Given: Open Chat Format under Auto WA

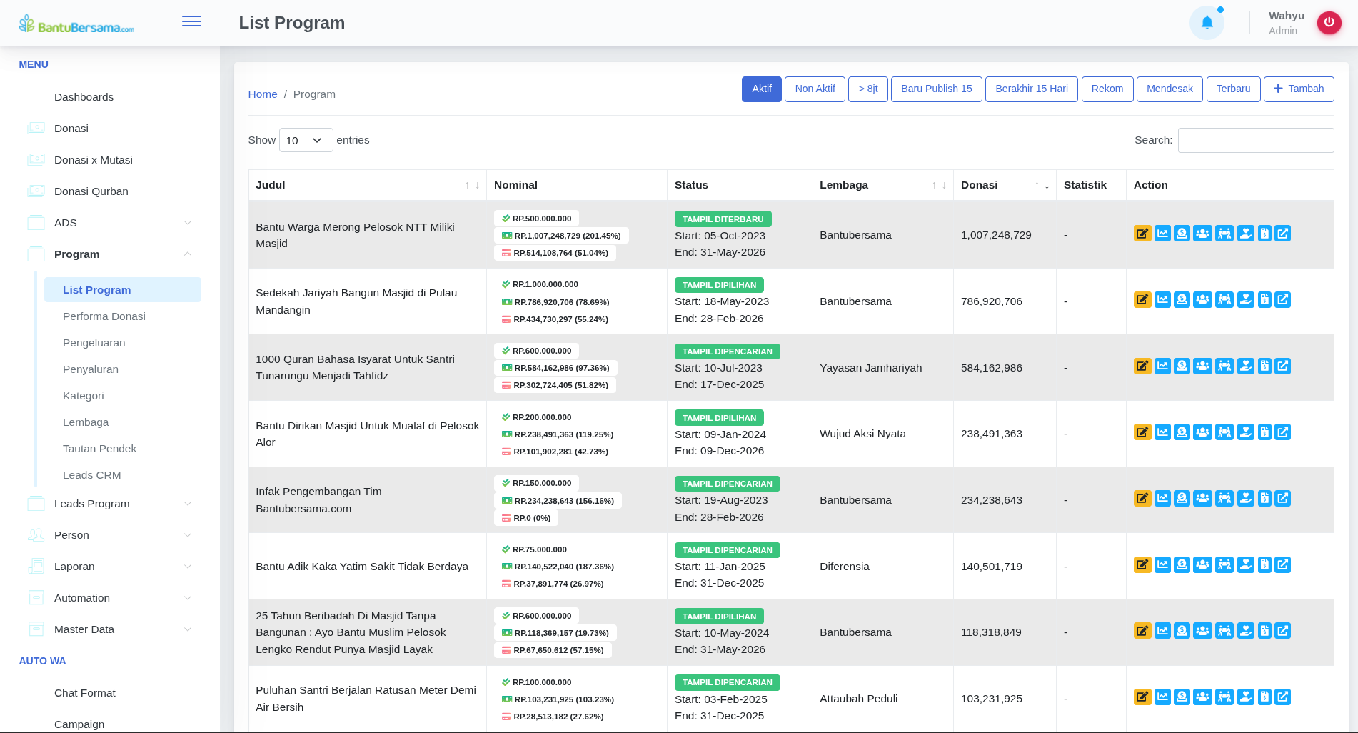Looking at the screenshot, I should 85,693.
